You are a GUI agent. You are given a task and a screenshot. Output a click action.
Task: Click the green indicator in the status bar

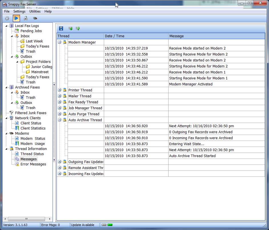[x=110, y=225]
